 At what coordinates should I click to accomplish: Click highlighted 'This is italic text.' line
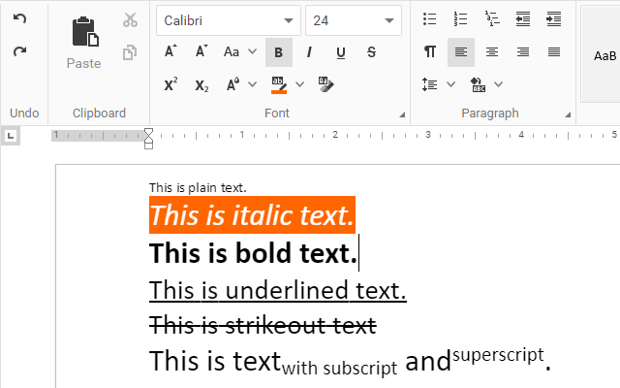coord(252,215)
